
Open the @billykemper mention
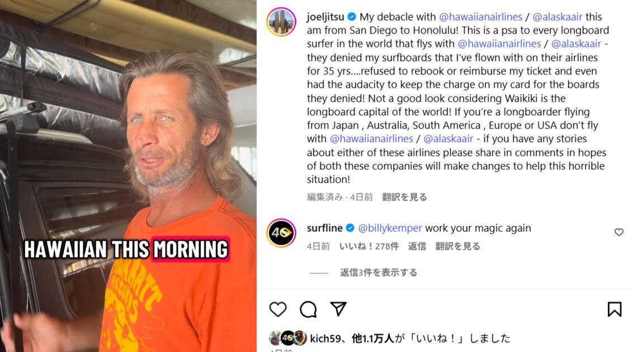pyautogui.click(x=390, y=228)
